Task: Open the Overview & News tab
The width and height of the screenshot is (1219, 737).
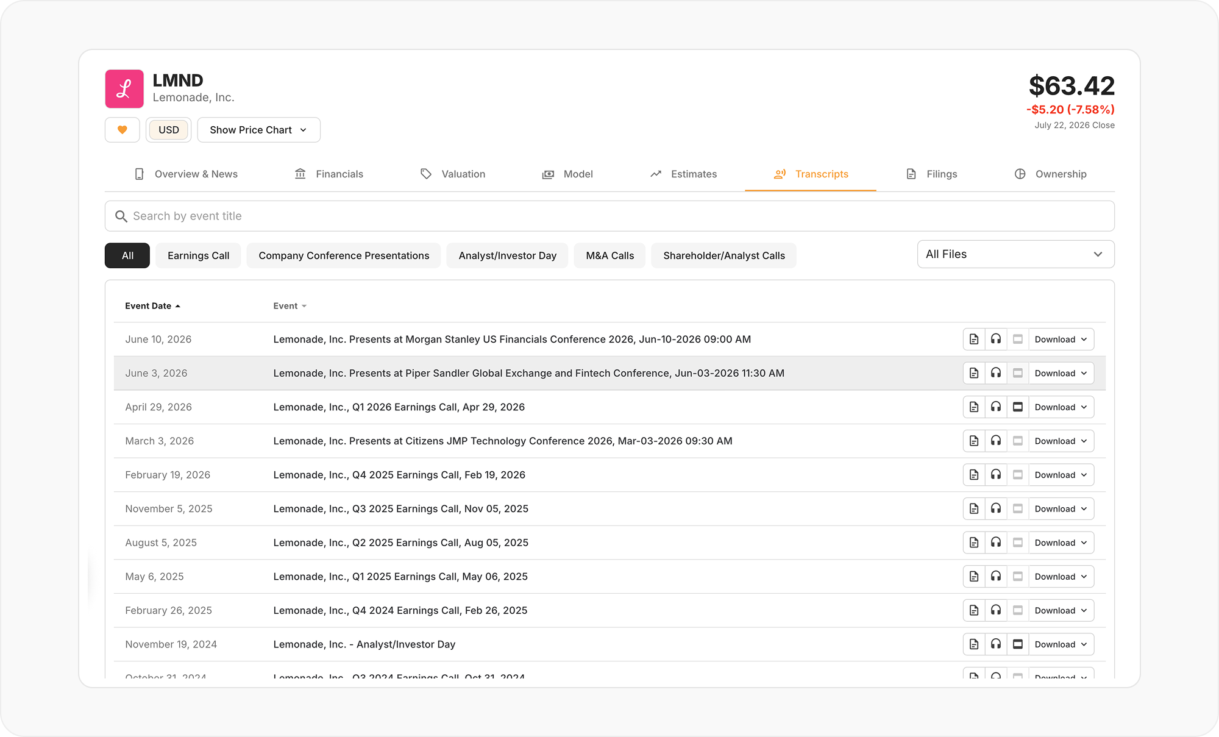Action: click(186, 174)
